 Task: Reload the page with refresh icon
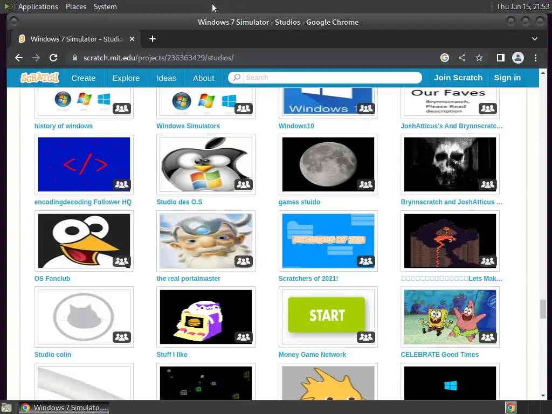pos(53,58)
